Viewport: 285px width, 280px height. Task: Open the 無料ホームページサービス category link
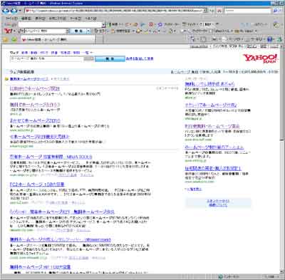tap(29, 79)
